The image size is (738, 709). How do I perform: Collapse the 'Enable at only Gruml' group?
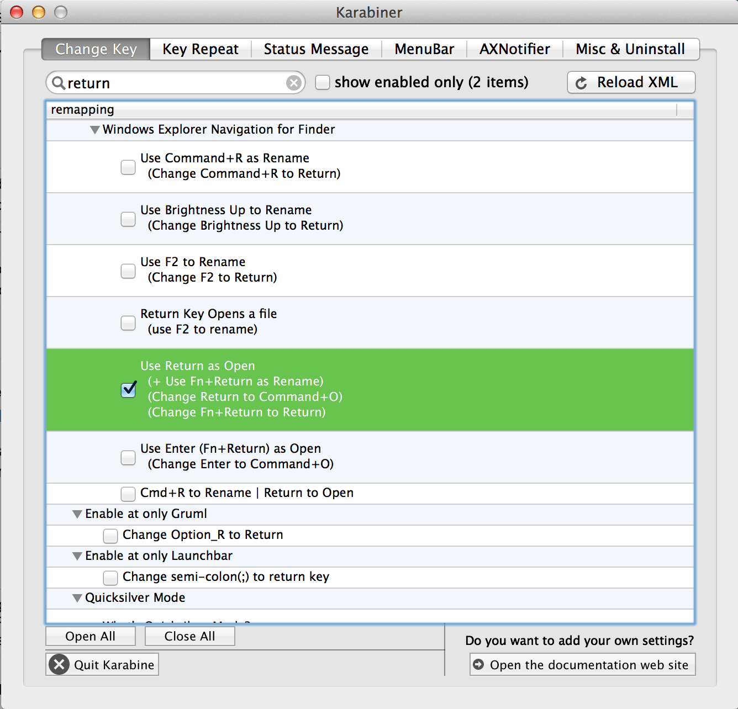(x=77, y=514)
